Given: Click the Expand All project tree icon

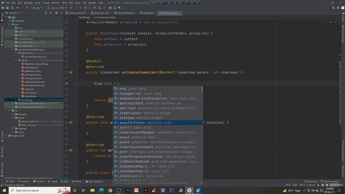Looking at the screenshot, I should click(x=45, y=13).
